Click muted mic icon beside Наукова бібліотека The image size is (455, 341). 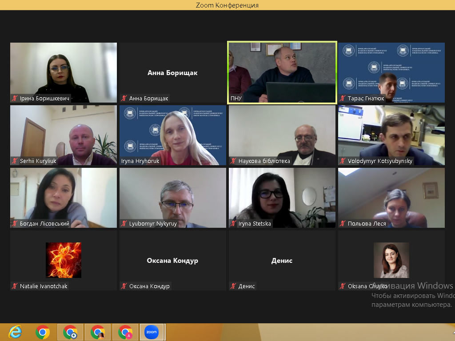[233, 161]
